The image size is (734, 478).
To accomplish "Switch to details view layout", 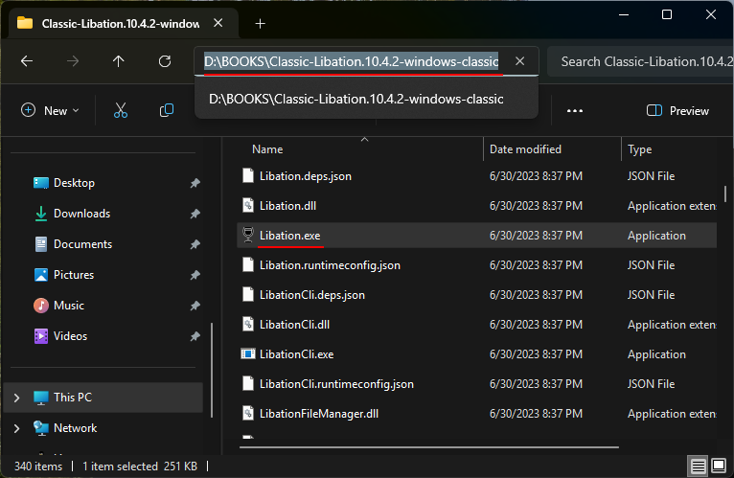I will pos(700,467).
